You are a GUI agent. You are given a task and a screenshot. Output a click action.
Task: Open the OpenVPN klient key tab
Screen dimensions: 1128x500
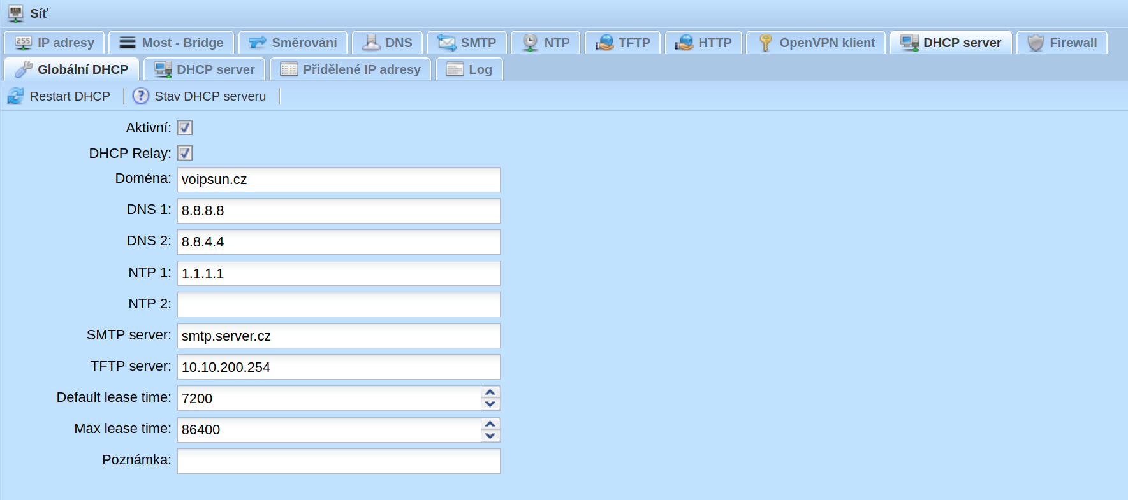coord(816,43)
